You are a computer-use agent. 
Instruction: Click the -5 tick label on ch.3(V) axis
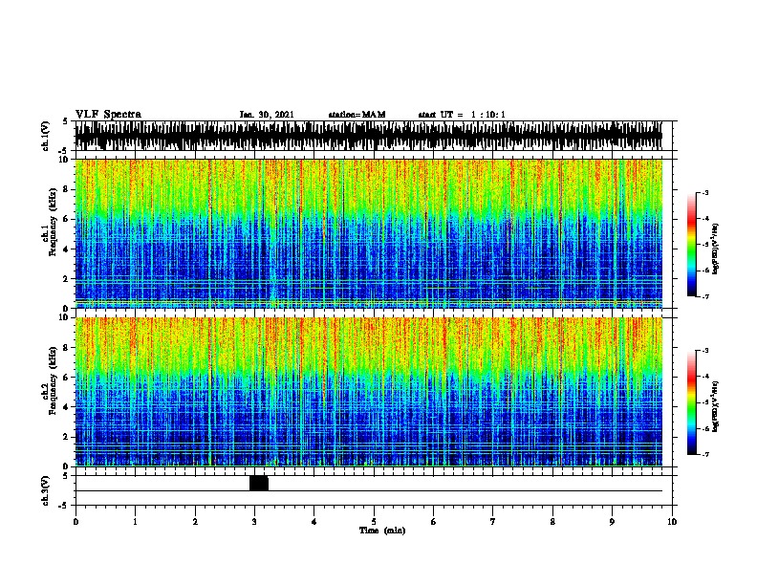[x=64, y=506]
